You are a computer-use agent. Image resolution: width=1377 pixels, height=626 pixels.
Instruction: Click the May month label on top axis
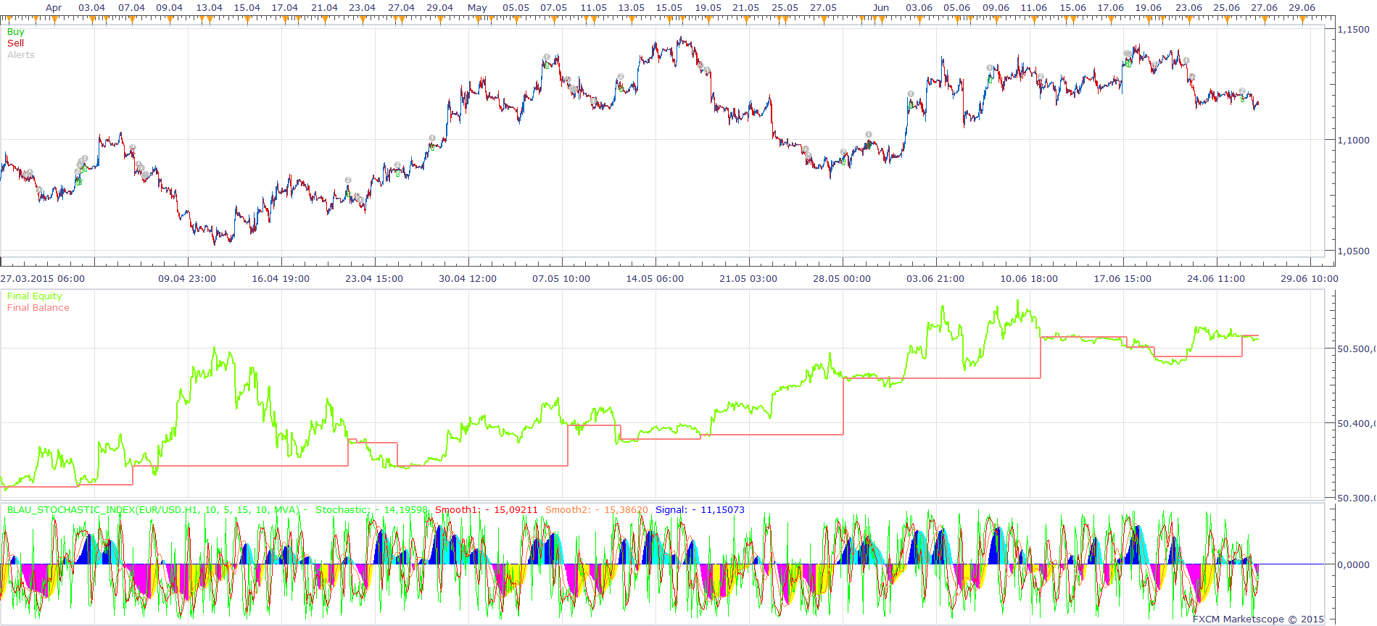point(477,8)
